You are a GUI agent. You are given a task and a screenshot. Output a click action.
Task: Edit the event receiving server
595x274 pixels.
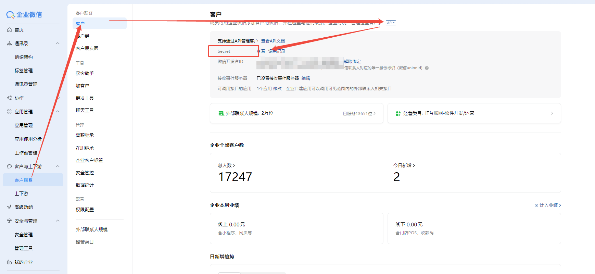pyautogui.click(x=306, y=78)
